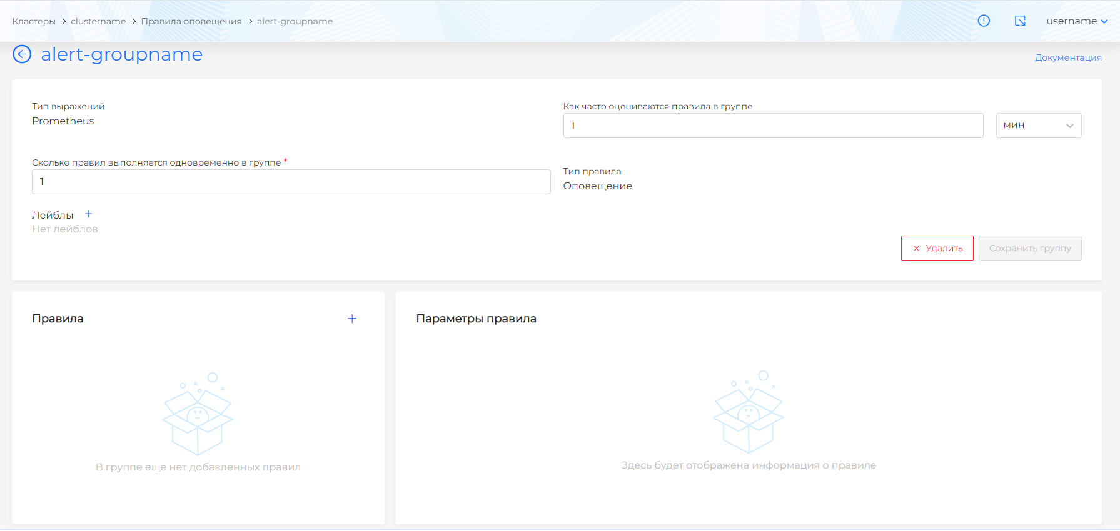
Task: Click the back arrow beside alert-groupname title
Action: [22, 54]
